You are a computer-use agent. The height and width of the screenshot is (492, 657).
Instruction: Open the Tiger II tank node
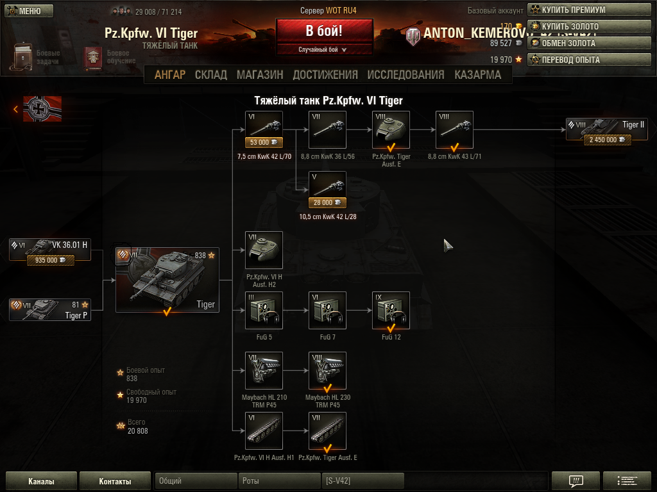click(x=607, y=129)
